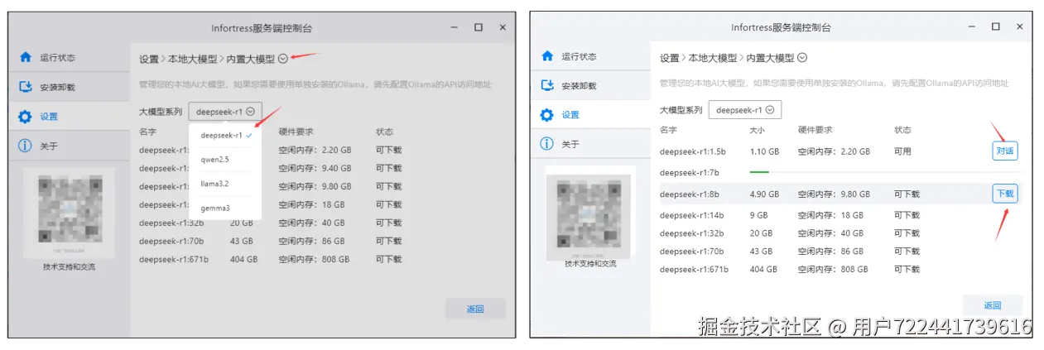This screenshot has width=1044, height=350.
Task: Select deepseek-r1:671b row in right window
Action: (840, 270)
